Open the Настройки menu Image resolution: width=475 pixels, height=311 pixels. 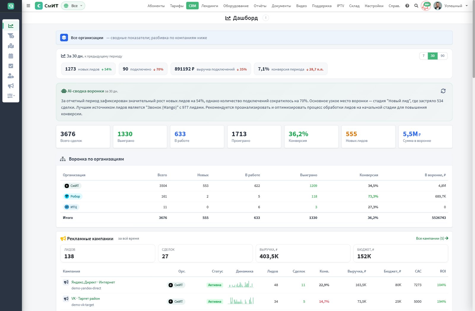374,6
